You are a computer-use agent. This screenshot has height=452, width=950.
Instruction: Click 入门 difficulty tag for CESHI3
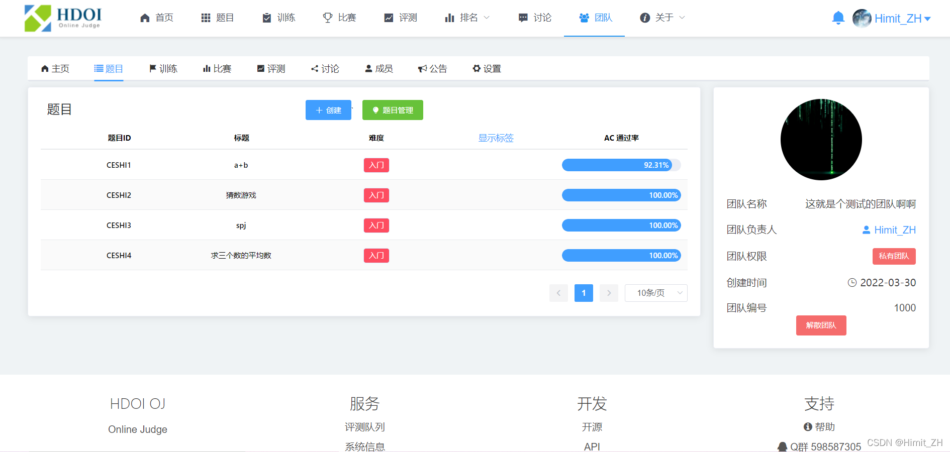pyautogui.click(x=376, y=225)
